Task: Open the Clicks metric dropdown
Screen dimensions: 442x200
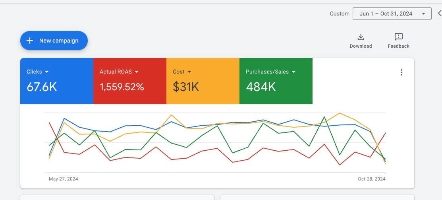Action: coord(38,72)
